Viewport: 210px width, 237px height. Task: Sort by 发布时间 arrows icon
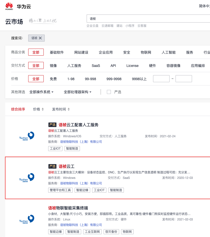pos(69,109)
